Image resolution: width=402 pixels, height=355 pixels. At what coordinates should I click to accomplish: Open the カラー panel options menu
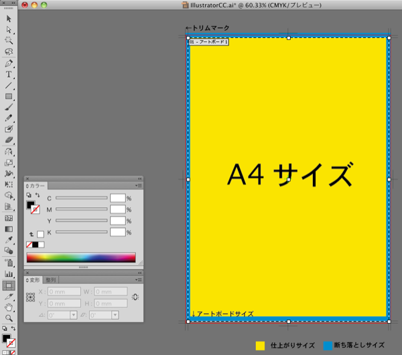137,186
